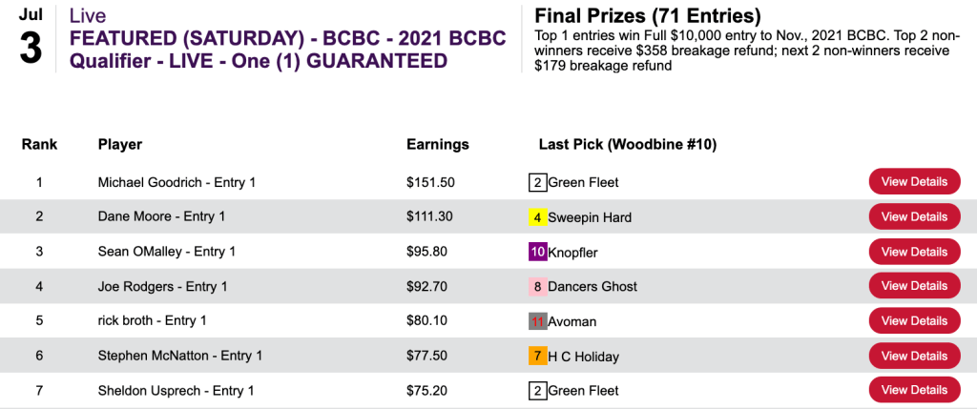This screenshot has width=977, height=409.
Task: Click the yellow number 4 saddle badge
Action: coord(538,217)
